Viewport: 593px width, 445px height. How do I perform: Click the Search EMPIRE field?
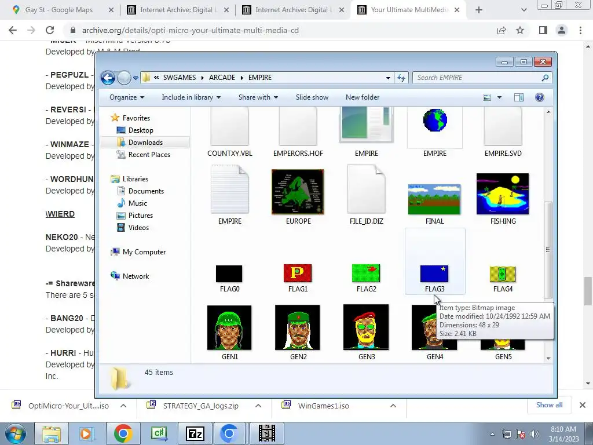point(478,78)
